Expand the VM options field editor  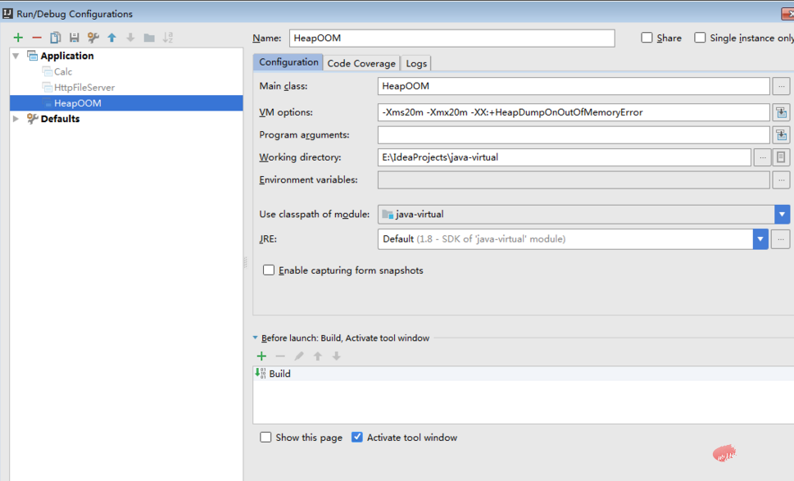click(781, 112)
